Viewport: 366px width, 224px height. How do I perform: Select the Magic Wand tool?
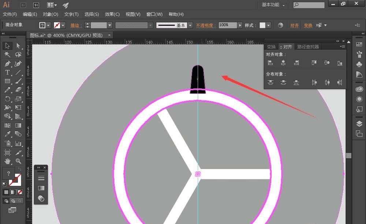7,55
